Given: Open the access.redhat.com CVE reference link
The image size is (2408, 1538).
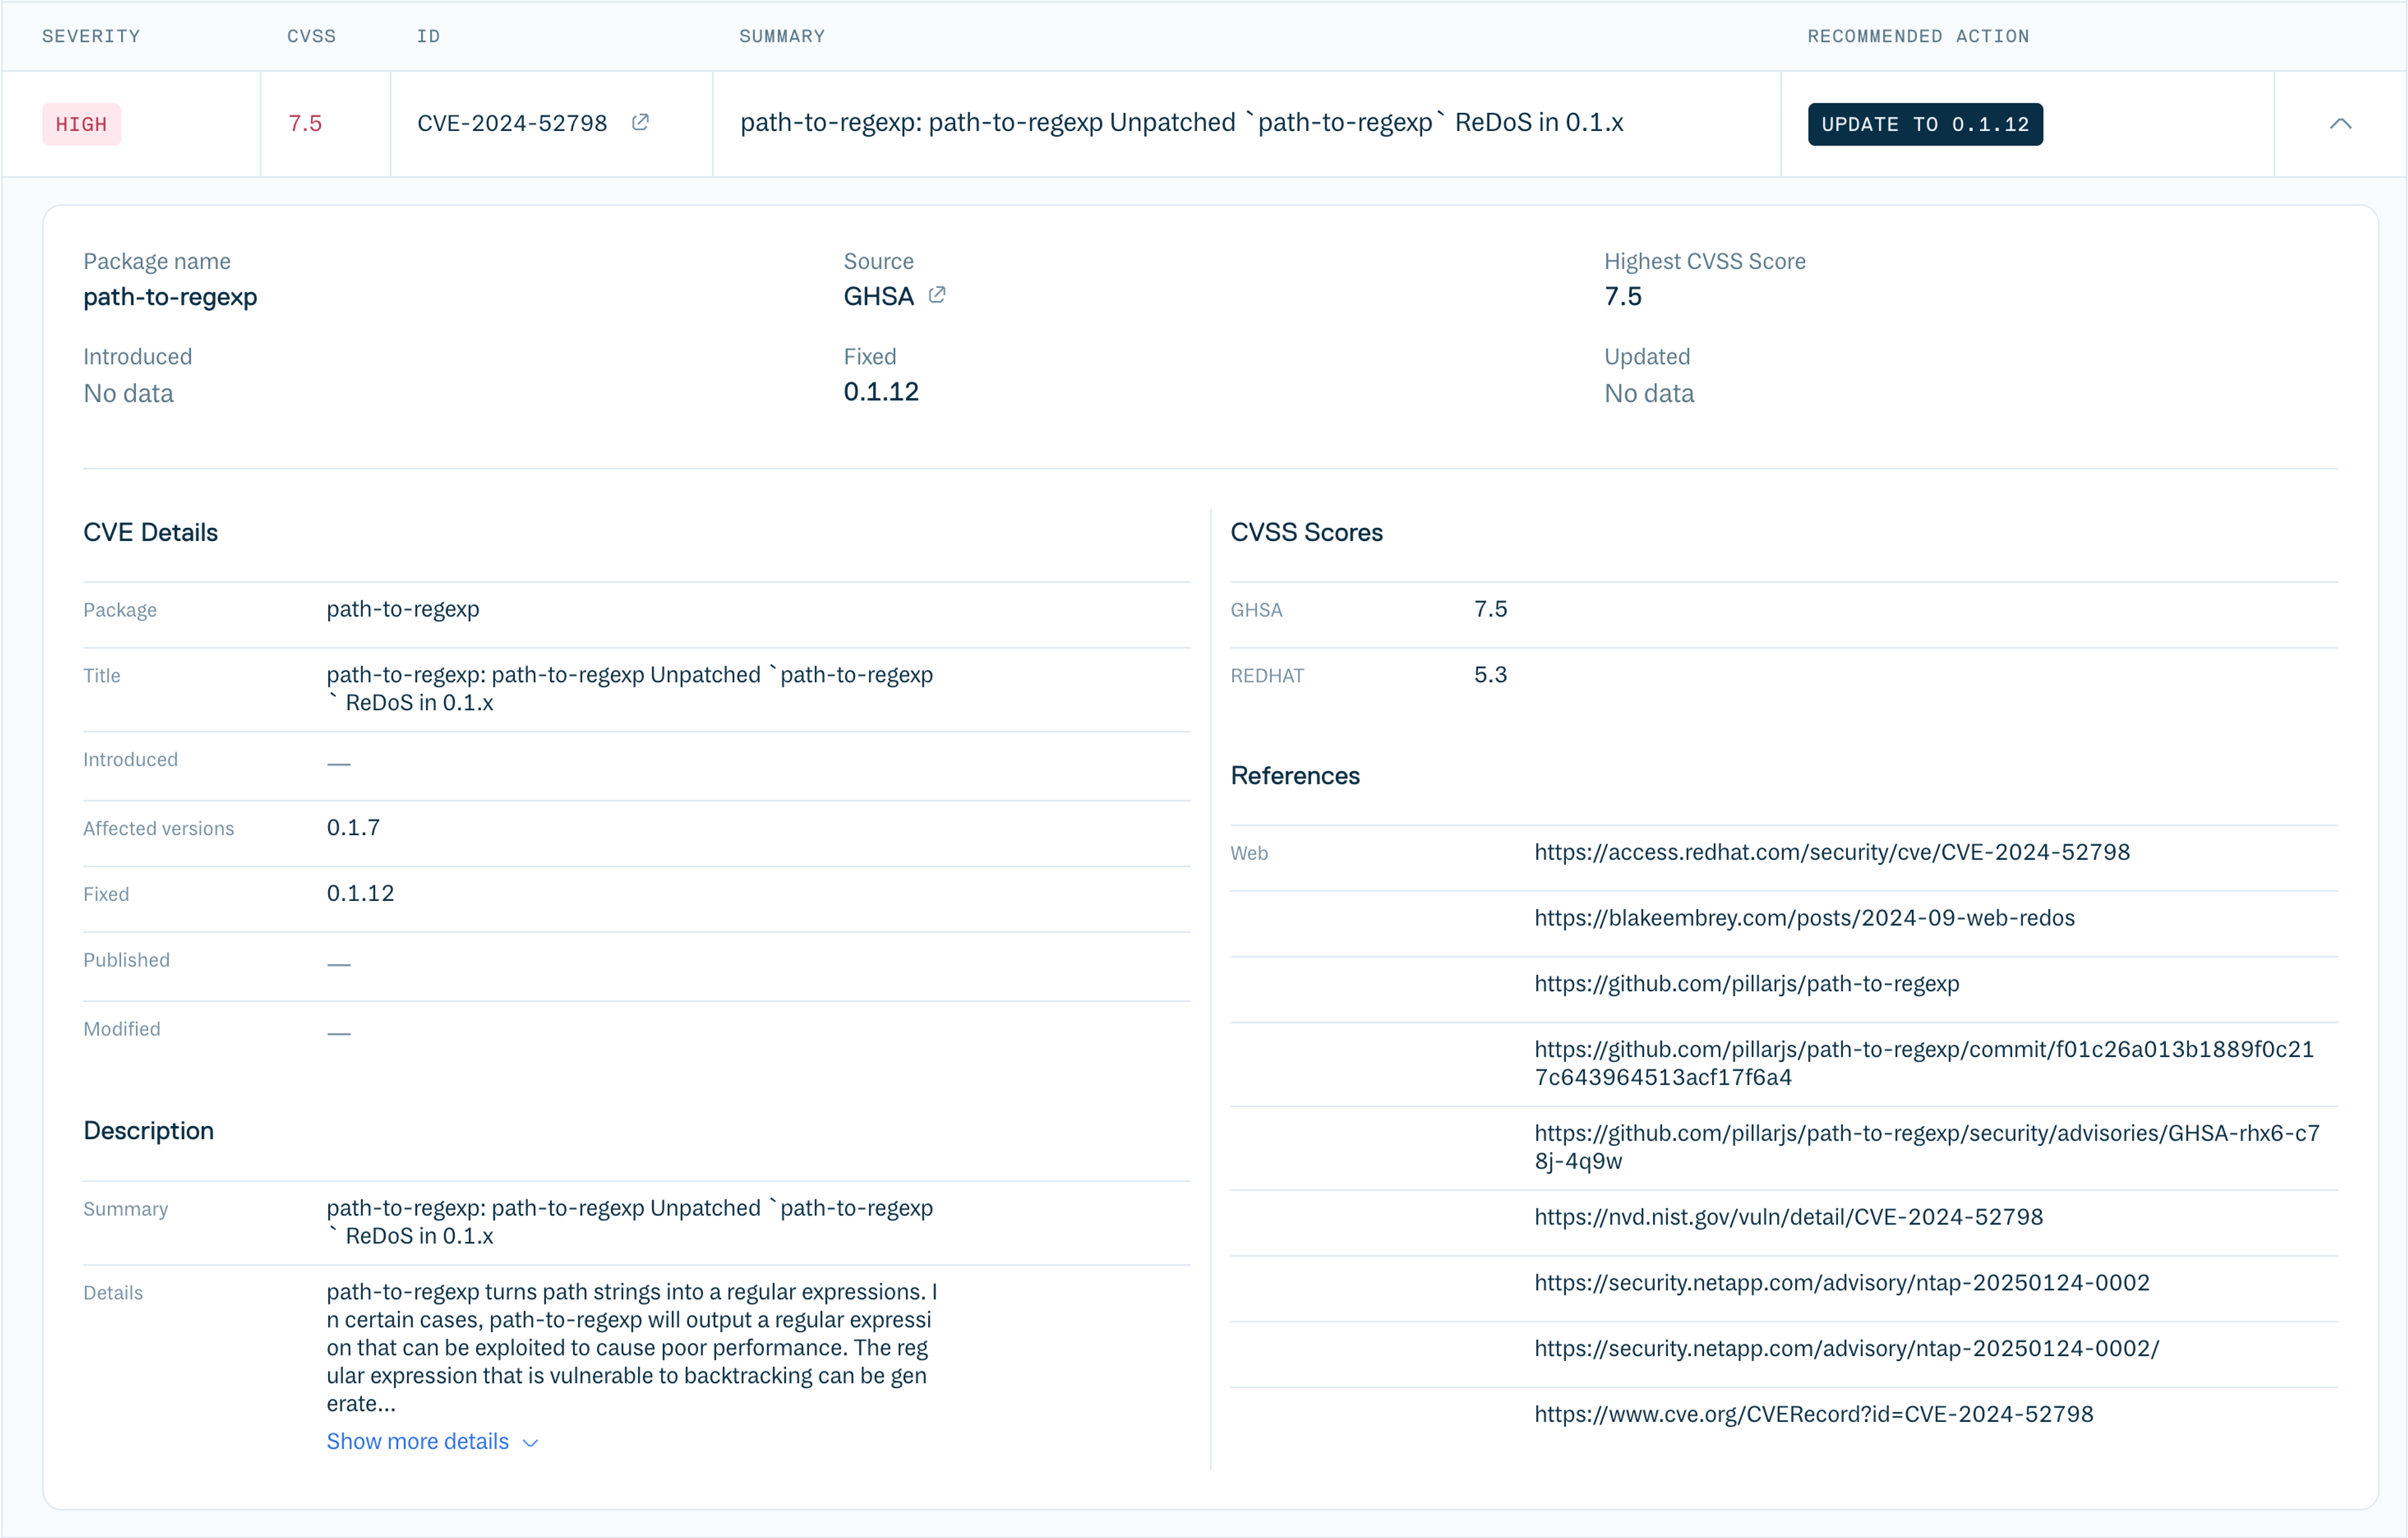Looking at the screenshot, I should 1832,852.
